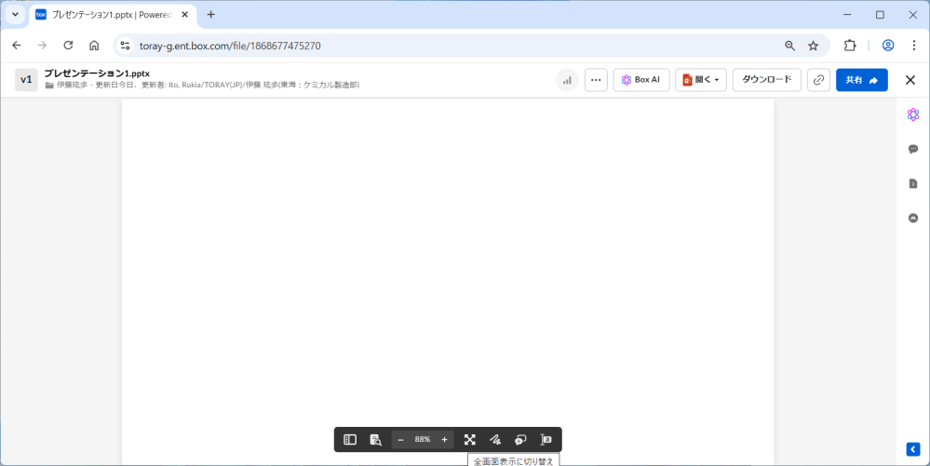This screenshot has height=466, width=930.
Task: Open find-in-document search icon
Action: click(375, 439)
